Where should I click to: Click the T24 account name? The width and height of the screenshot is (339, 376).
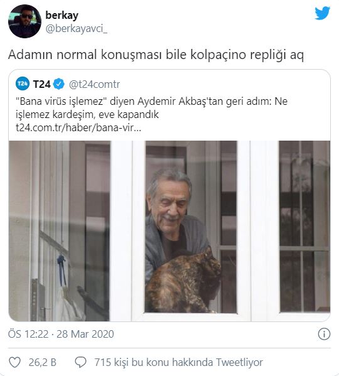tap(41, 84)
